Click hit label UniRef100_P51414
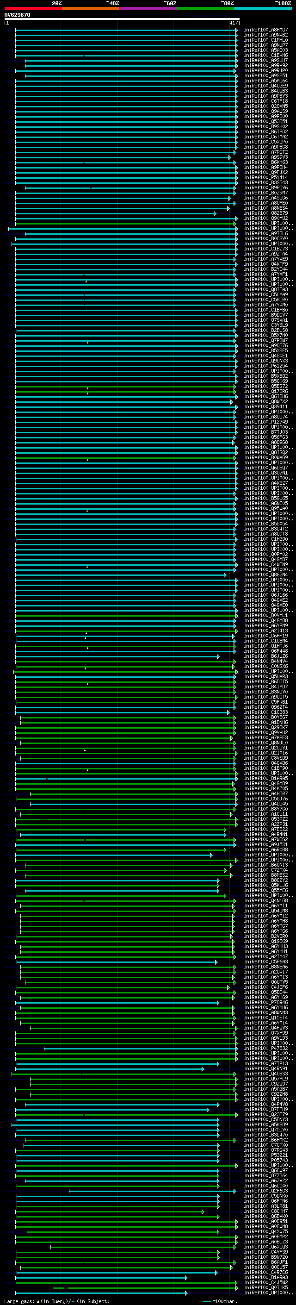The image size is (296, 1305). tap(265, 178)
